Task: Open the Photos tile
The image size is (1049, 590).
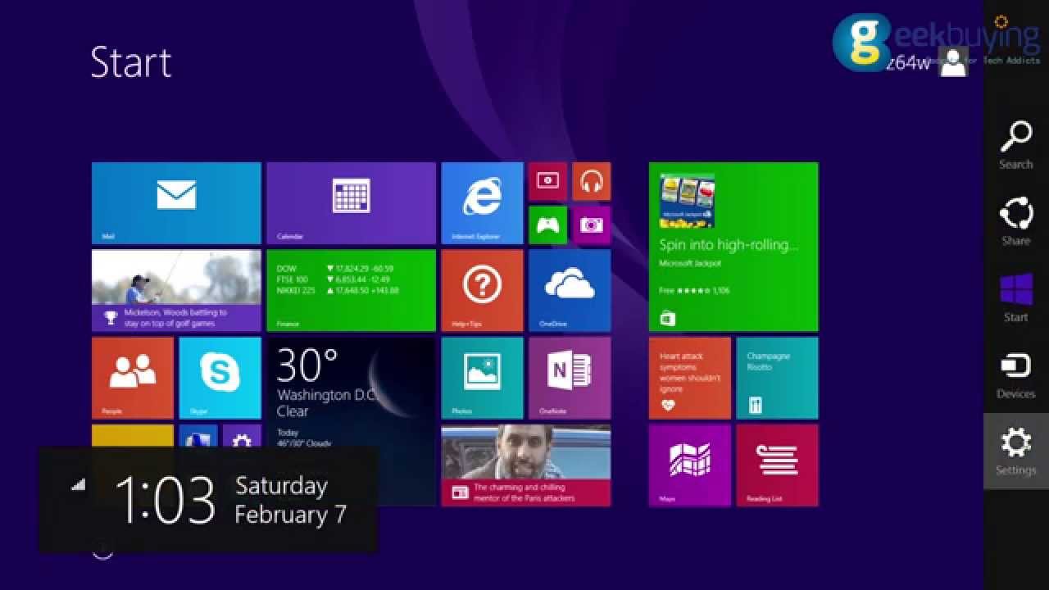Action: [x=482, y=378]
